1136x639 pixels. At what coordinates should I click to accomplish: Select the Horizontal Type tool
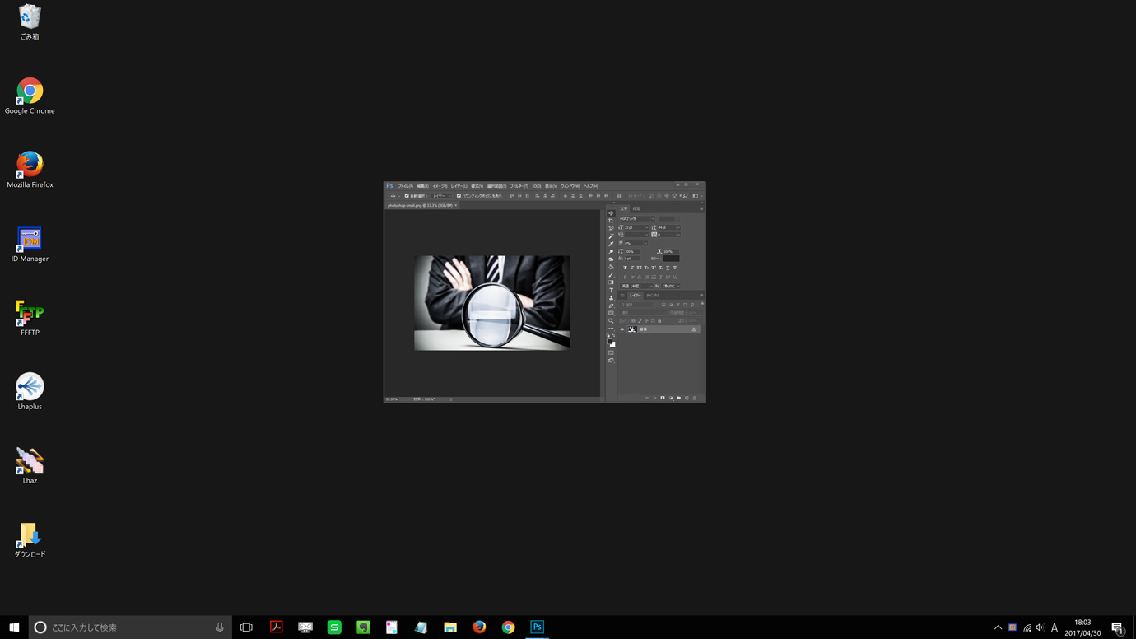(x=611, y=290)
